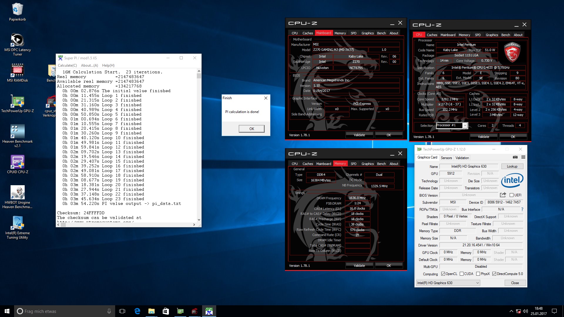Screen dimensions: 564x317
Task: Open Help(H) menu in Super PI
Action: pos(108,65)
